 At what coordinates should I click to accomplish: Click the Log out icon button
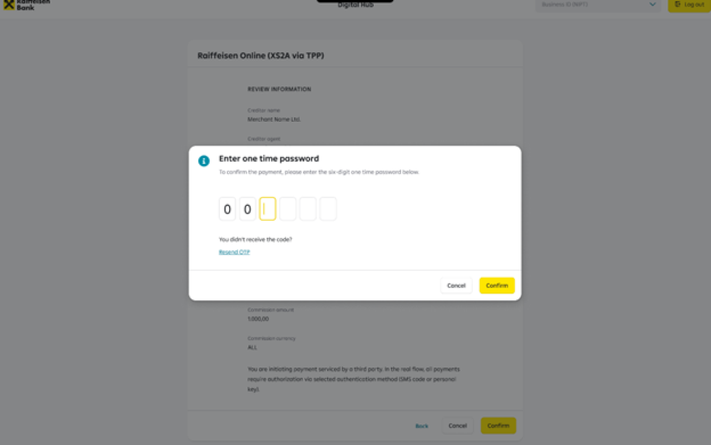(x=689, y=5)
